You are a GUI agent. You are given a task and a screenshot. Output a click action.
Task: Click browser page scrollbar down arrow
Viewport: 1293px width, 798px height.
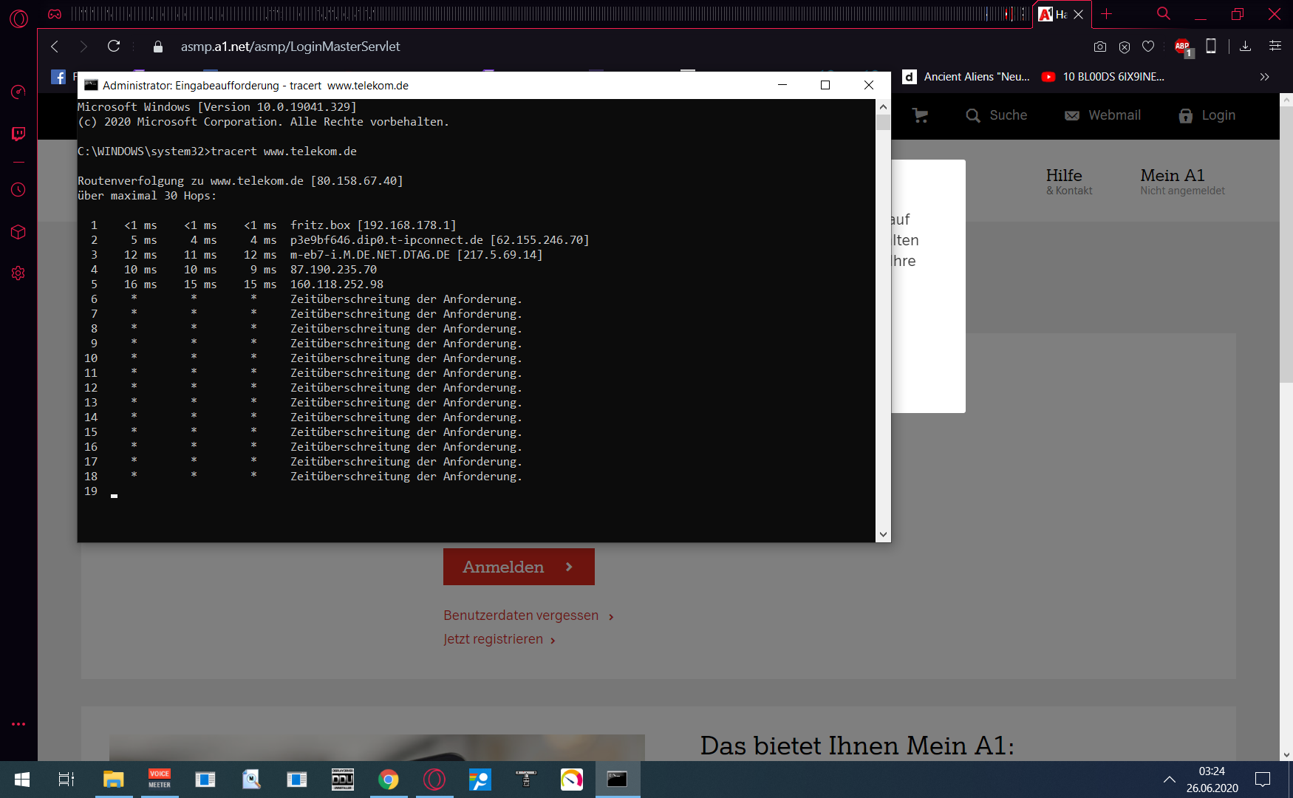pyautogui.click(x=1286, y=754)
